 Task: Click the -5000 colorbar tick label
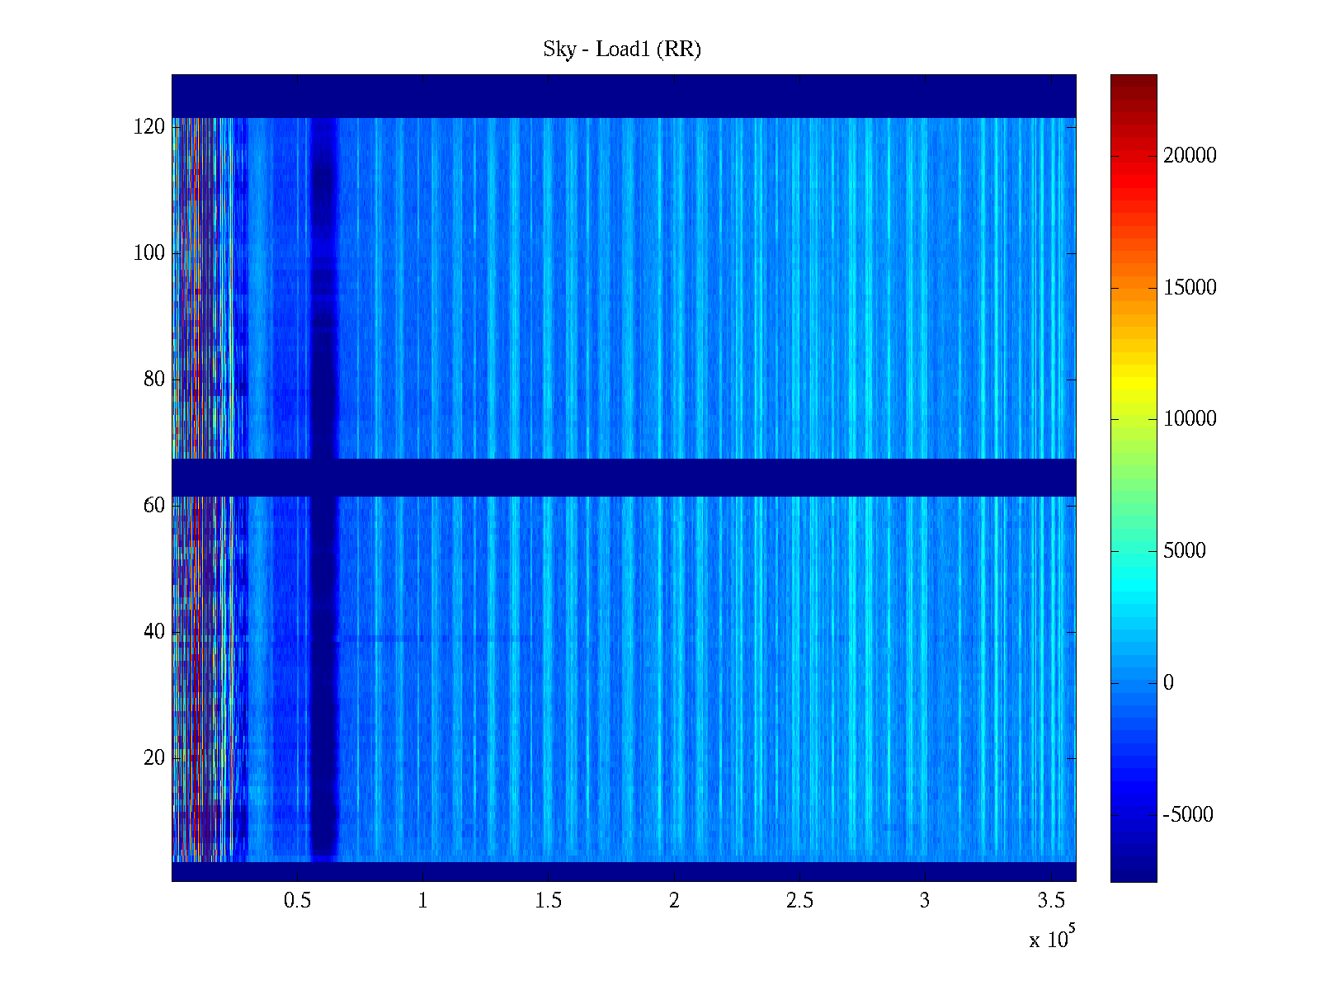click(1187, 815)
